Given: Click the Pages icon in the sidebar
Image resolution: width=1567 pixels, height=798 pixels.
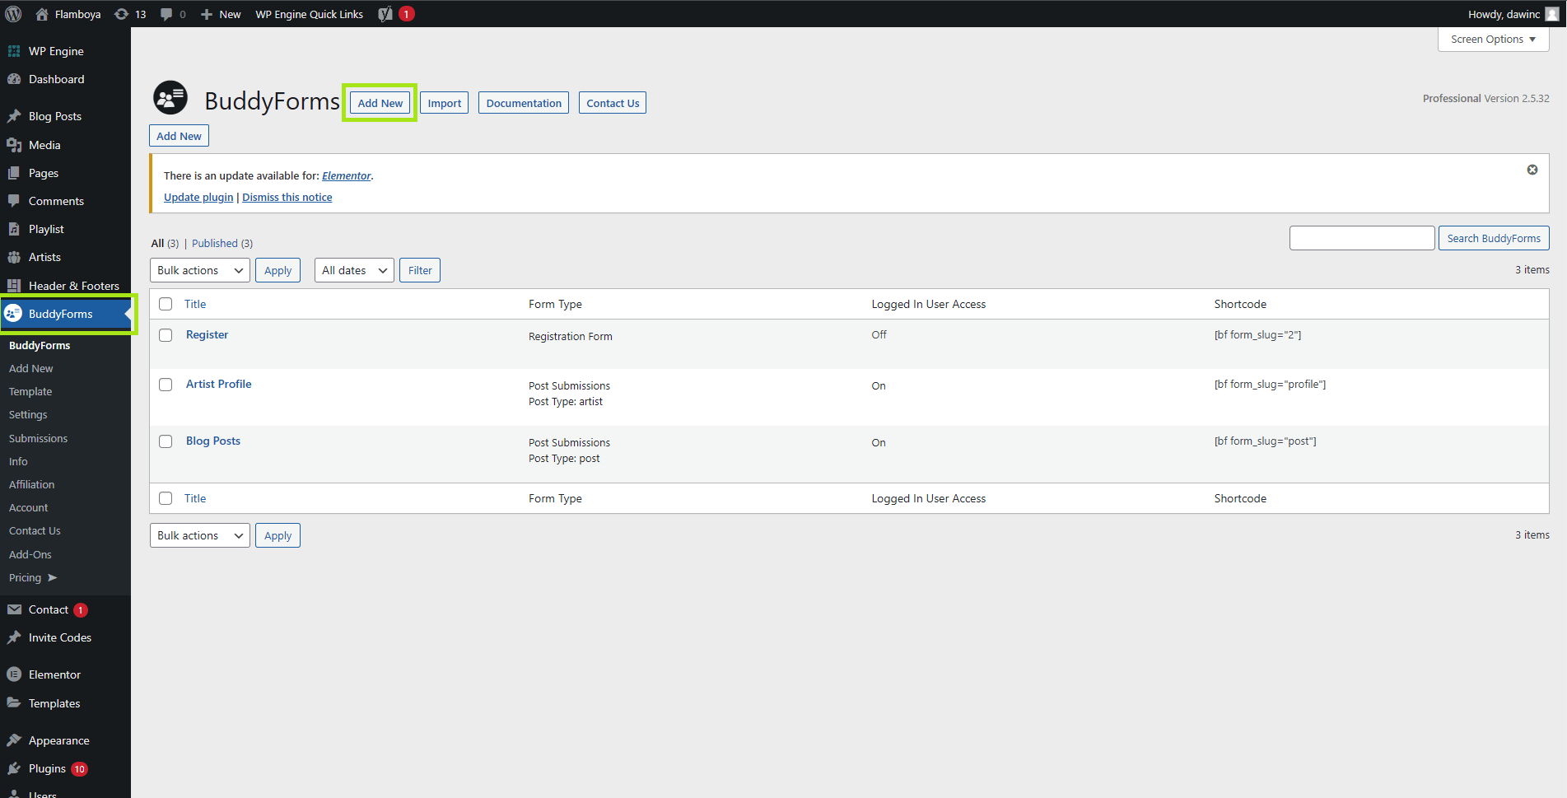Looking at the screenshot, I should pos(14,173).
